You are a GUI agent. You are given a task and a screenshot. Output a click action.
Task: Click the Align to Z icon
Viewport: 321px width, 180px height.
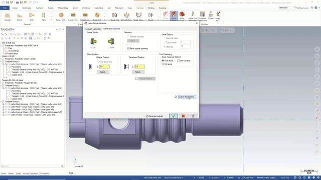point(218,16)
